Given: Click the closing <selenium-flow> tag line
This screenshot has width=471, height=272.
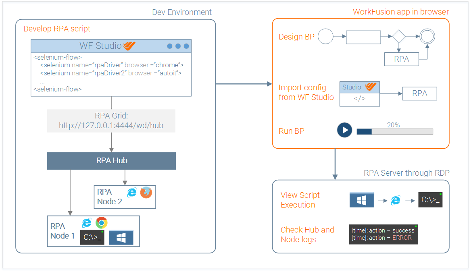Looking at the screenshot, I should point(58,89).
